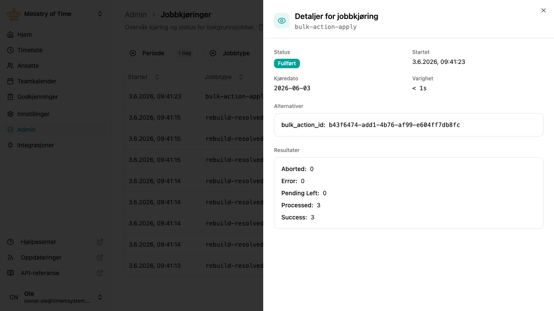Click the I dag period chip
This screenshot has height=311, width=554.
[x=185, y=53]
